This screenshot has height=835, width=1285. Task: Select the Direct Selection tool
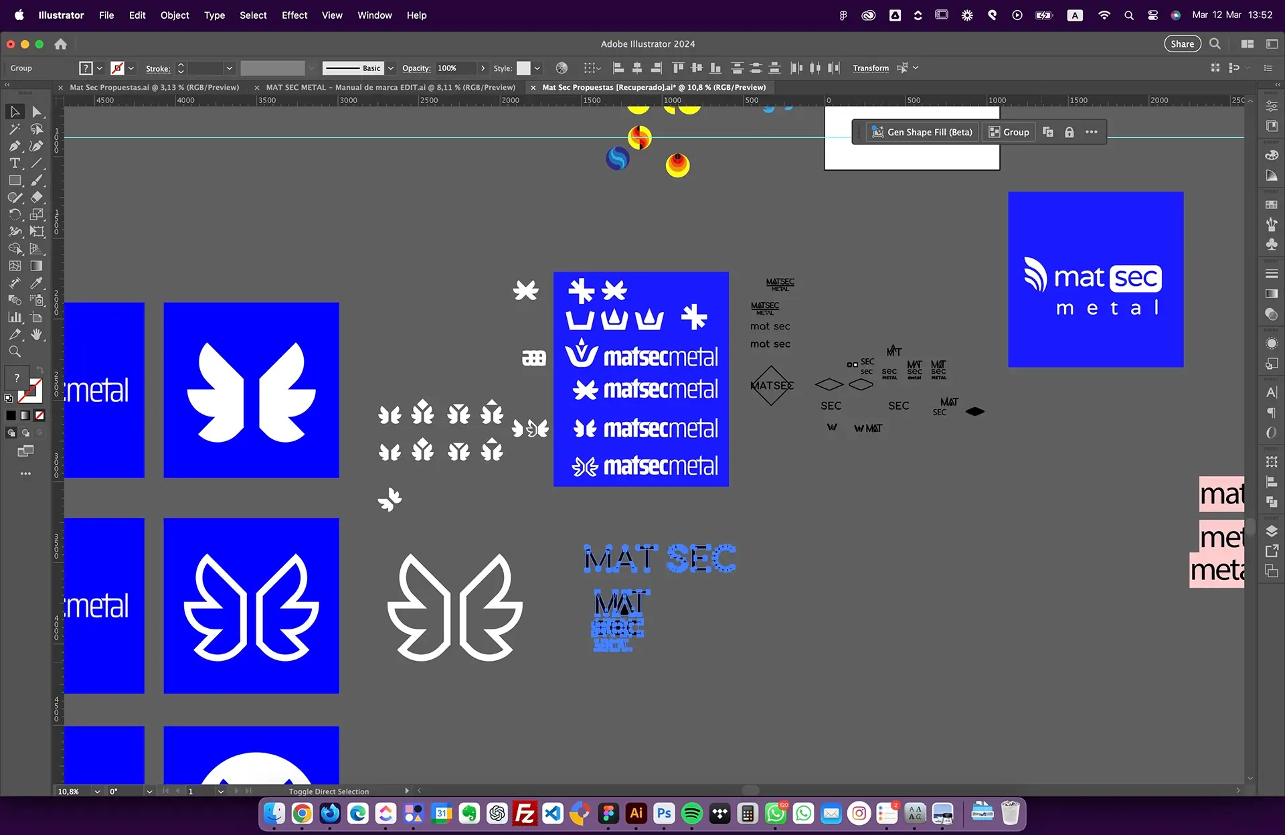[x=37, y=112]
